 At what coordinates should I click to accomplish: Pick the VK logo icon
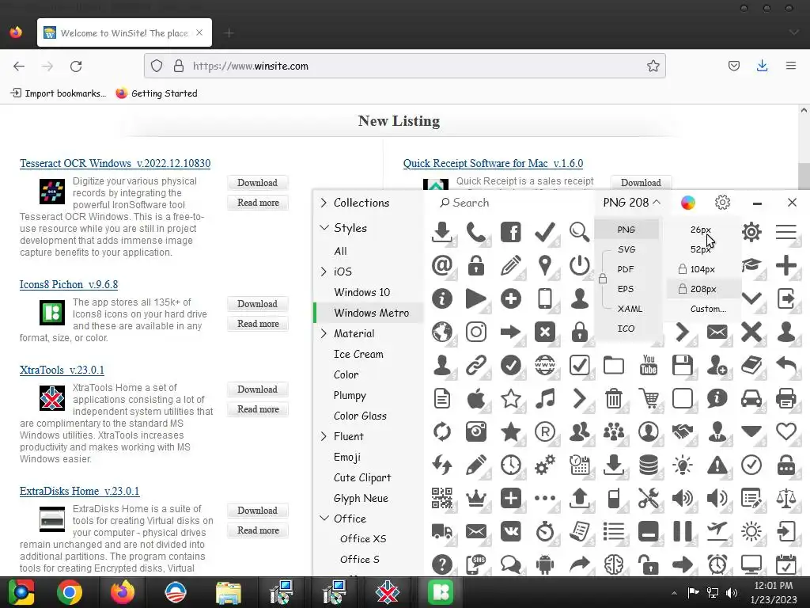click(510, 531)
